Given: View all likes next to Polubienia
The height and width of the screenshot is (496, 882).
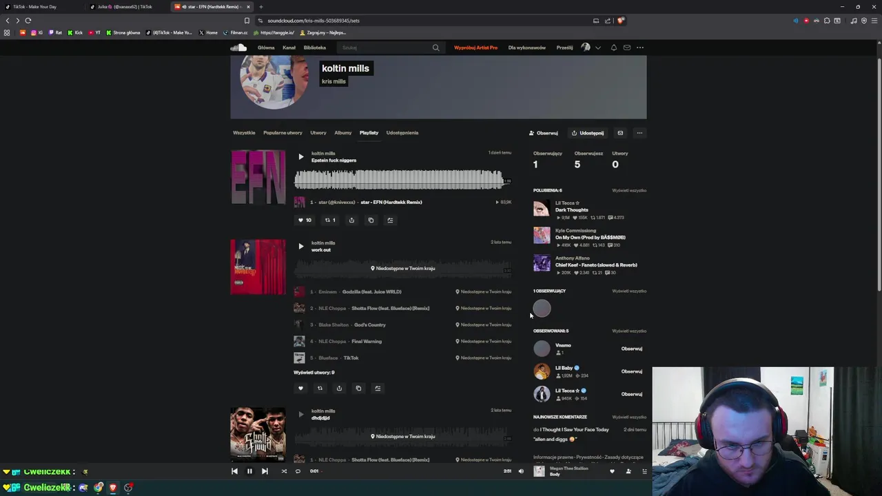Looking at the screenshot, I should pyautogui.click(x=629, y=190).
